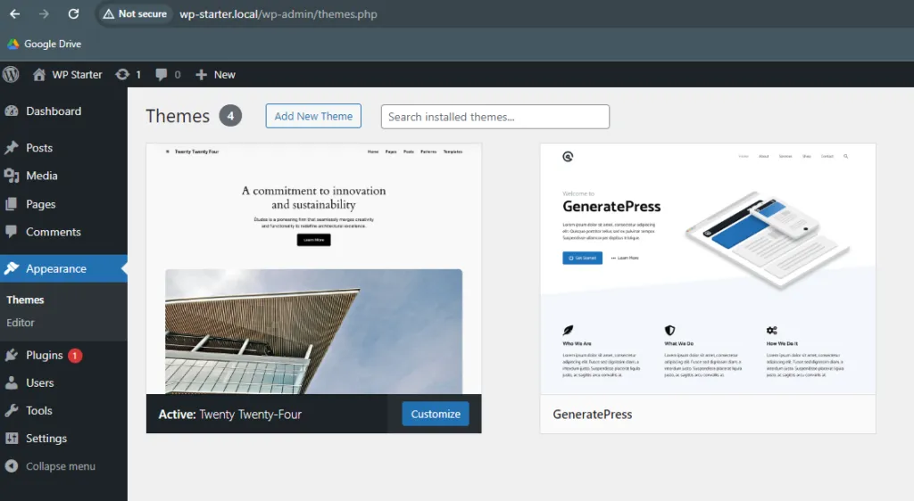The height and width of the screenshot is (501, 914).
Task: Open GeneratePress theme screenshot details
Action: (x=708, y=269)
